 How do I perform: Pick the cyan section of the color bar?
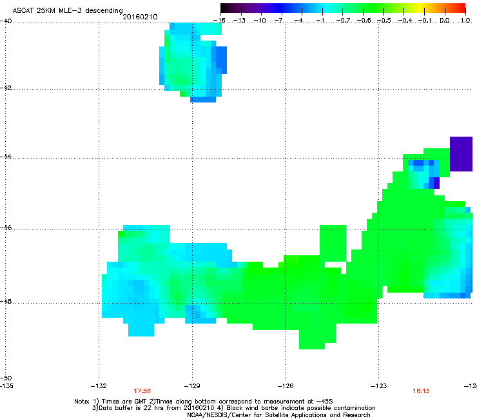click(327, 8)
